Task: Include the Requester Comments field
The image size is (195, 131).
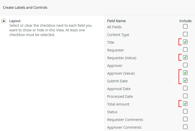Action: (185, 119)
